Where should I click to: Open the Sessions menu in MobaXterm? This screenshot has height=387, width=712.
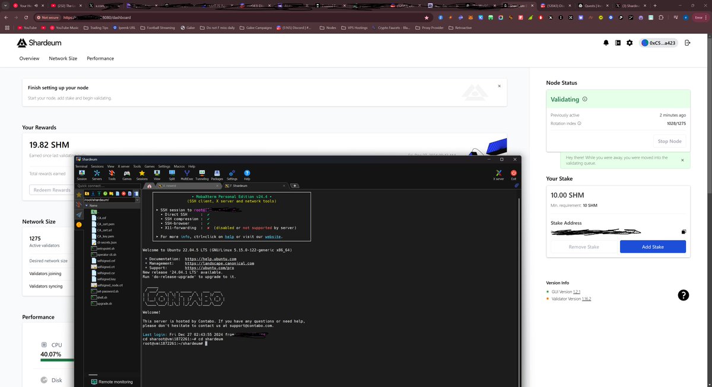tap(97, 166)
